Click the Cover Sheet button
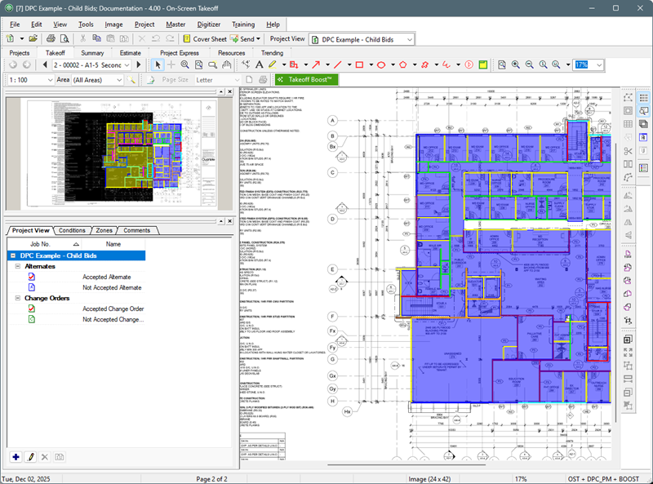653x484 pixels. tap(205, 38)
